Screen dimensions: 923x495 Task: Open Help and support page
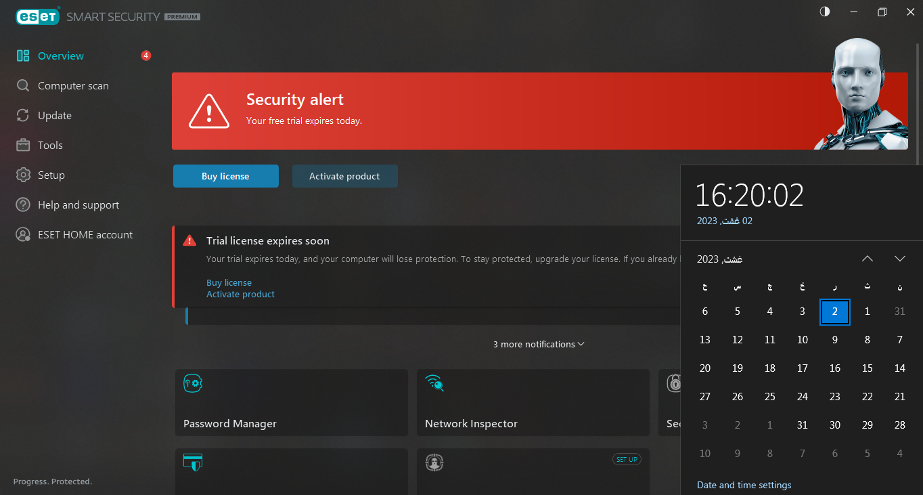tap(78, 205)
